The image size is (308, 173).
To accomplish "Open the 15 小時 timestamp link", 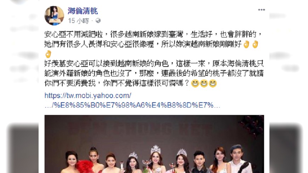I will (x=79, y=21).
